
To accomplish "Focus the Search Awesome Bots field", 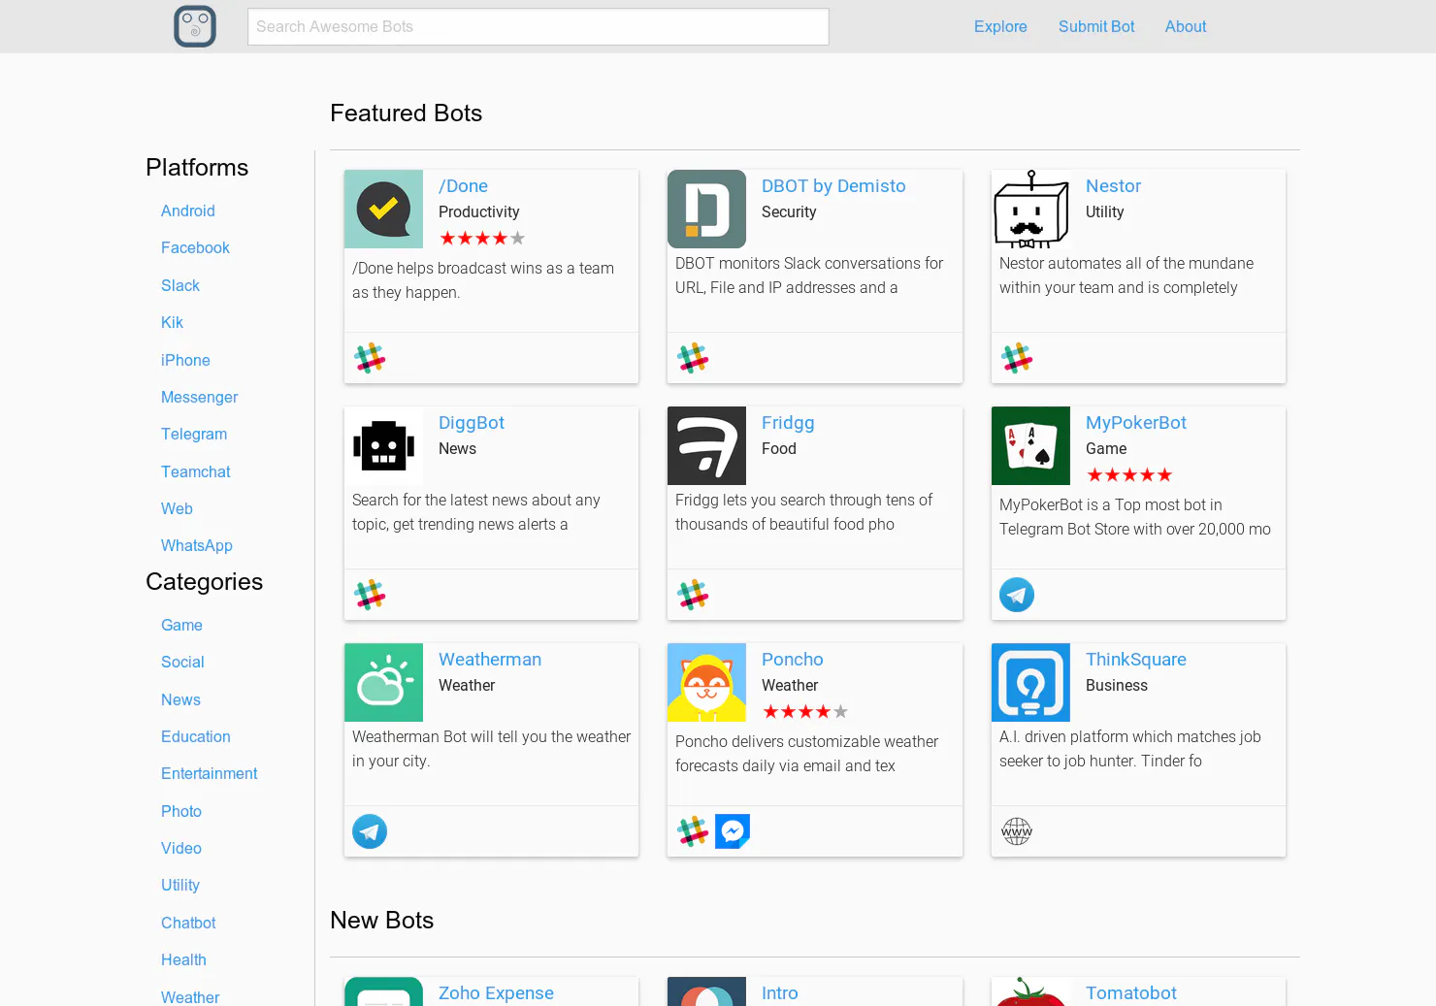I will [538, 26].
